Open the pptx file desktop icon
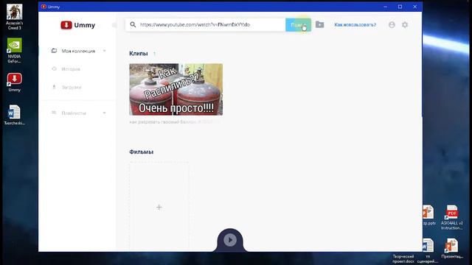472x265 pixels. coord(428,215)
